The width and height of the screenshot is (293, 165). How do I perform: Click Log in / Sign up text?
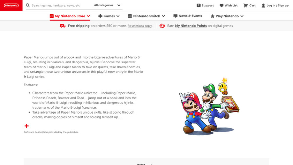[x=278, y=6]
